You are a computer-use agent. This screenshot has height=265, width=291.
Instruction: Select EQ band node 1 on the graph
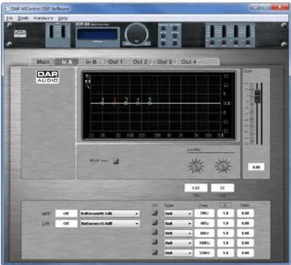(103, 103)
